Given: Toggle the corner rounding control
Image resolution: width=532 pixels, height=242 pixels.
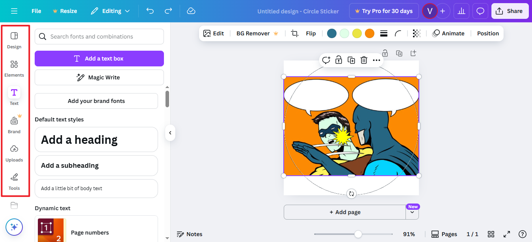Looking at the screenshot, I should (398, 33).
